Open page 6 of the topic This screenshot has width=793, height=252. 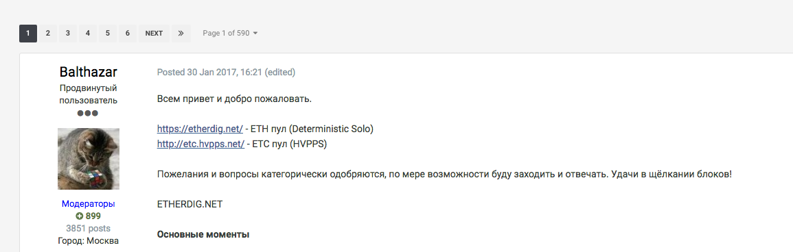pos(128,34)
